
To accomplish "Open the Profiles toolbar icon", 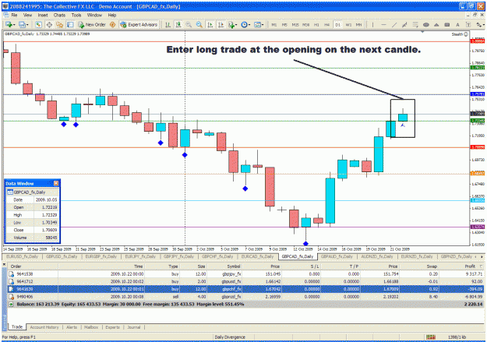I will point(22,24).
